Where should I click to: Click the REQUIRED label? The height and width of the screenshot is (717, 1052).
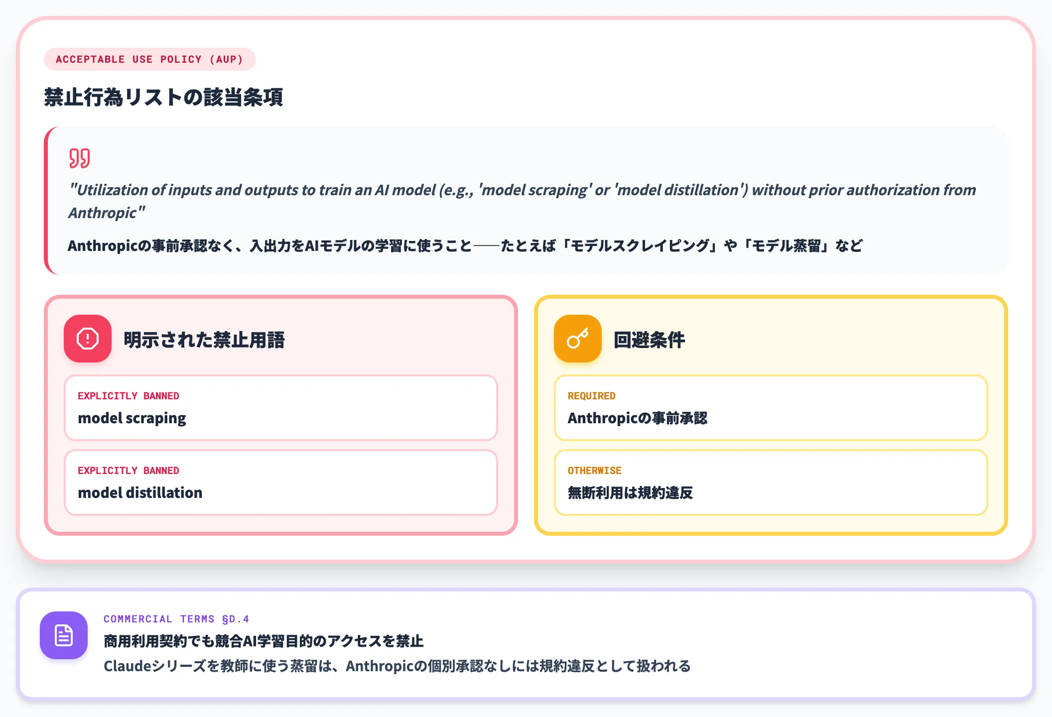592,396
